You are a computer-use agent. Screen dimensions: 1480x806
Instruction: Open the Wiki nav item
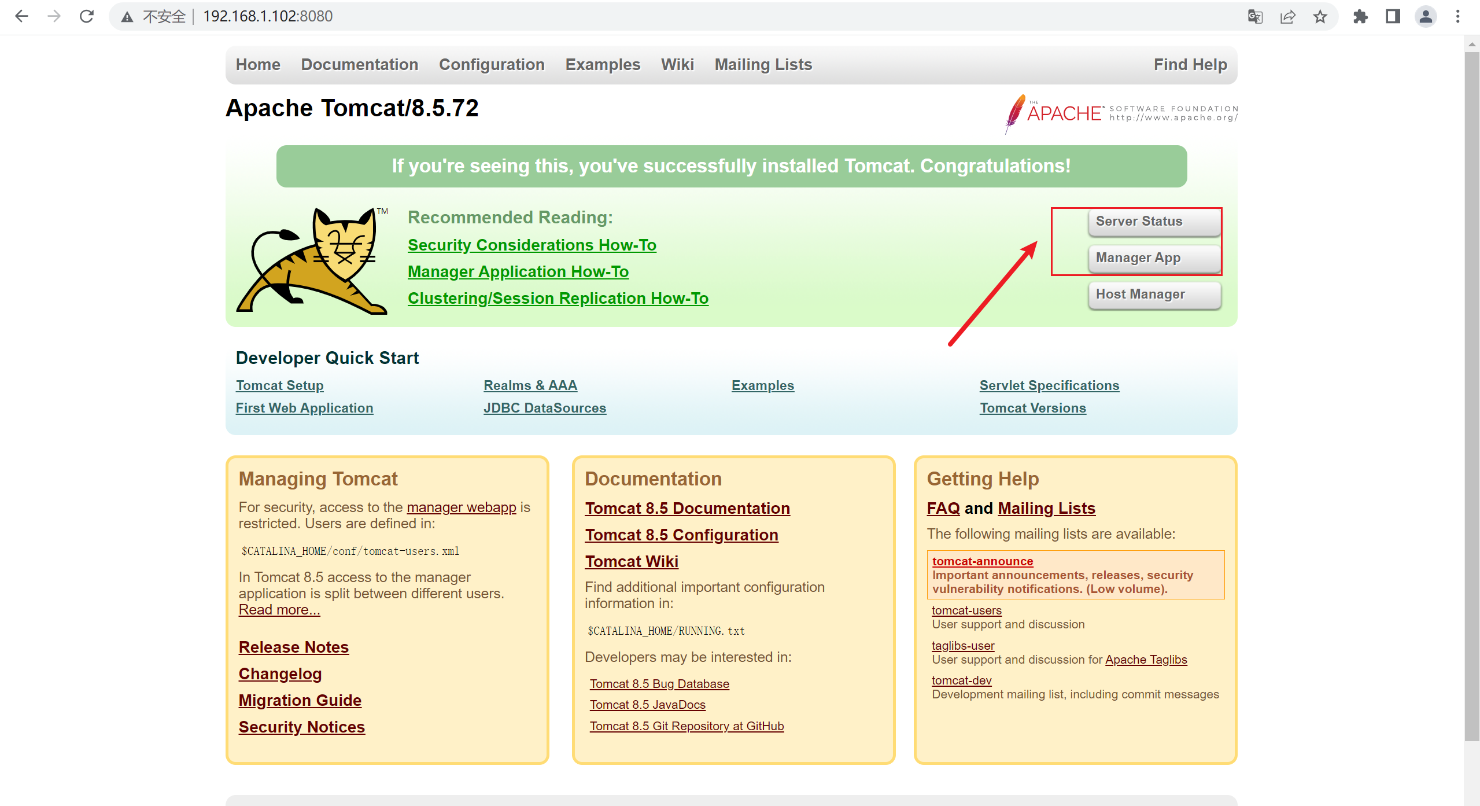677,64
